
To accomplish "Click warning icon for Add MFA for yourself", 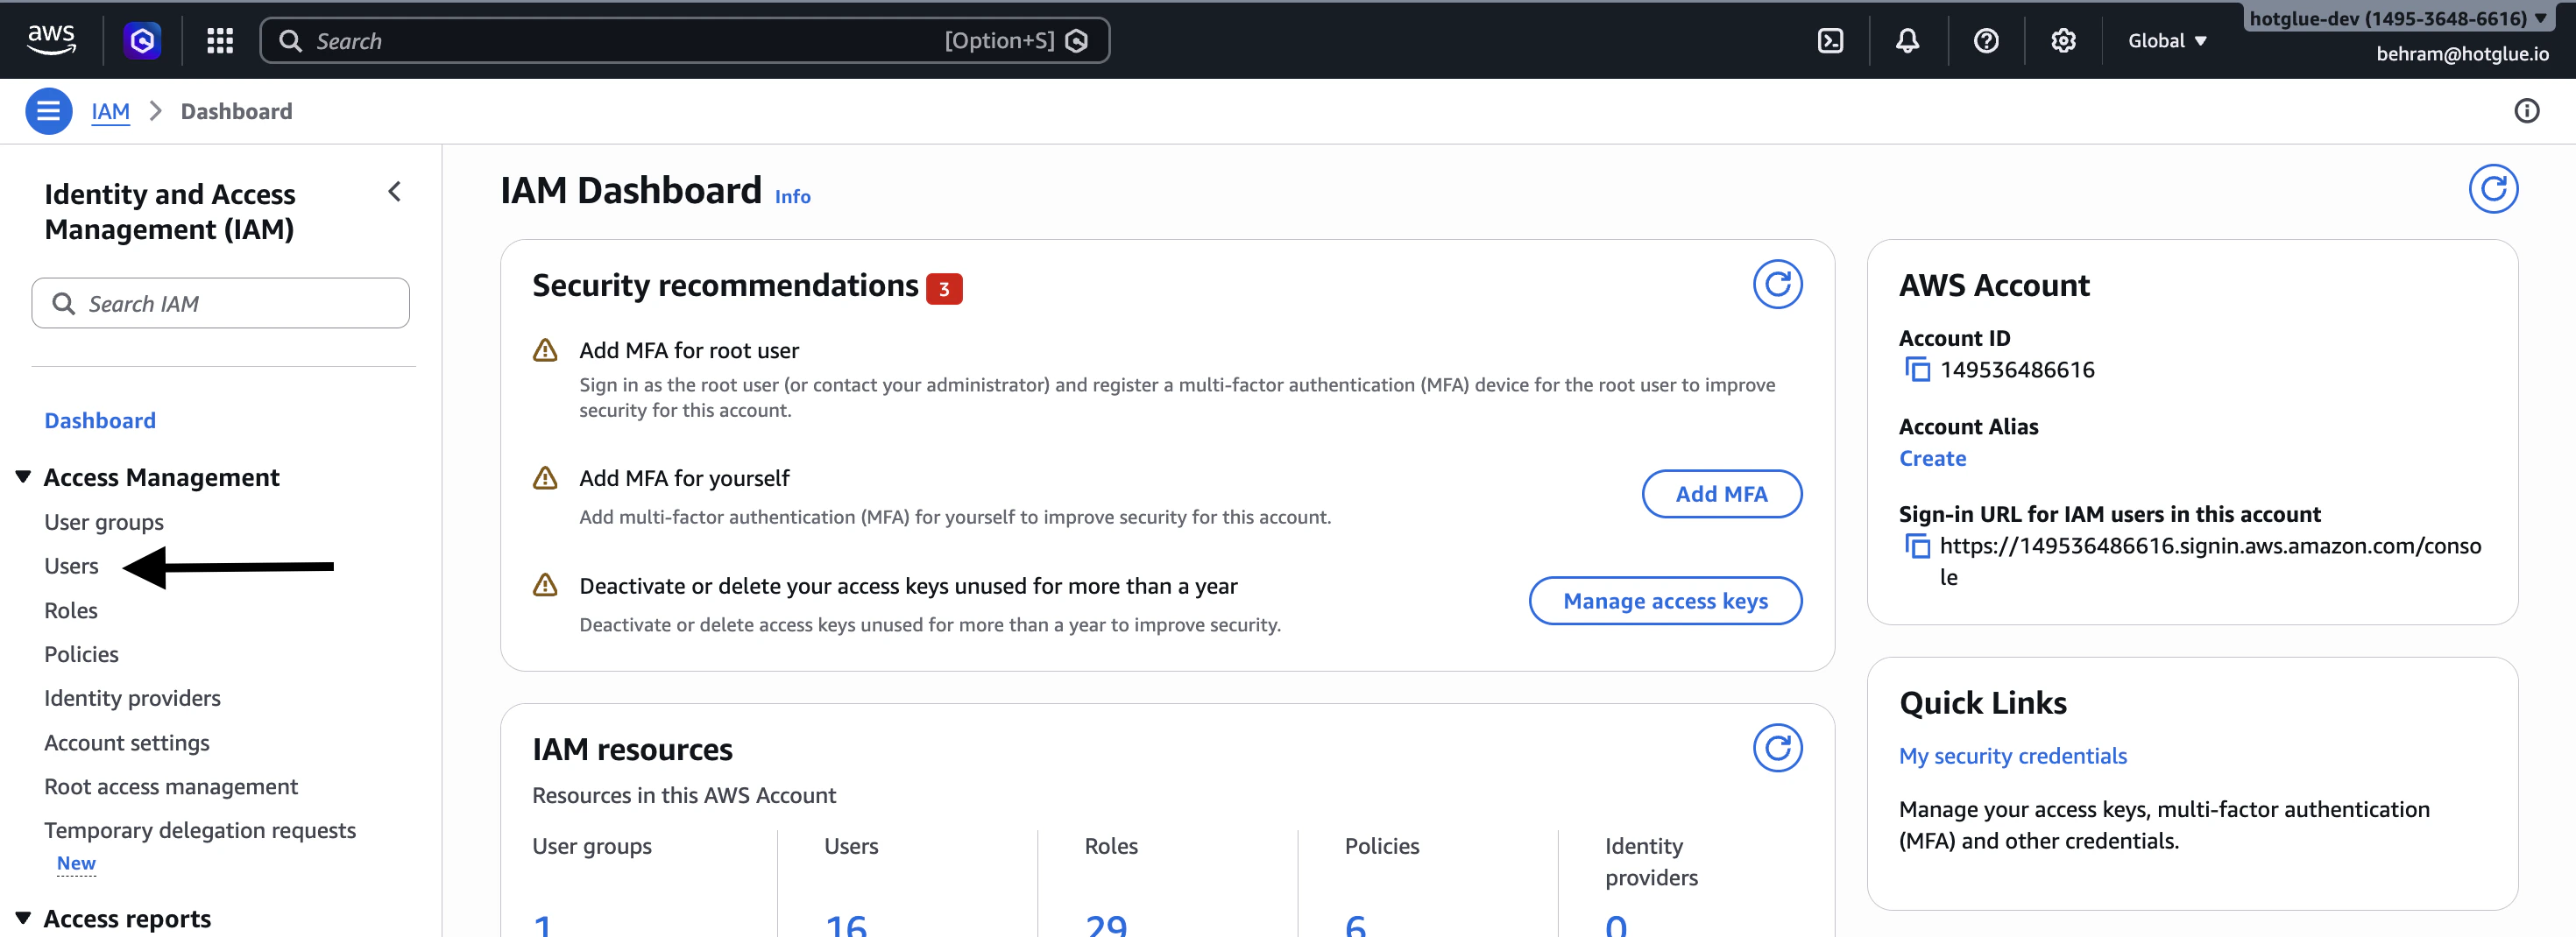I will click(545, 477).
